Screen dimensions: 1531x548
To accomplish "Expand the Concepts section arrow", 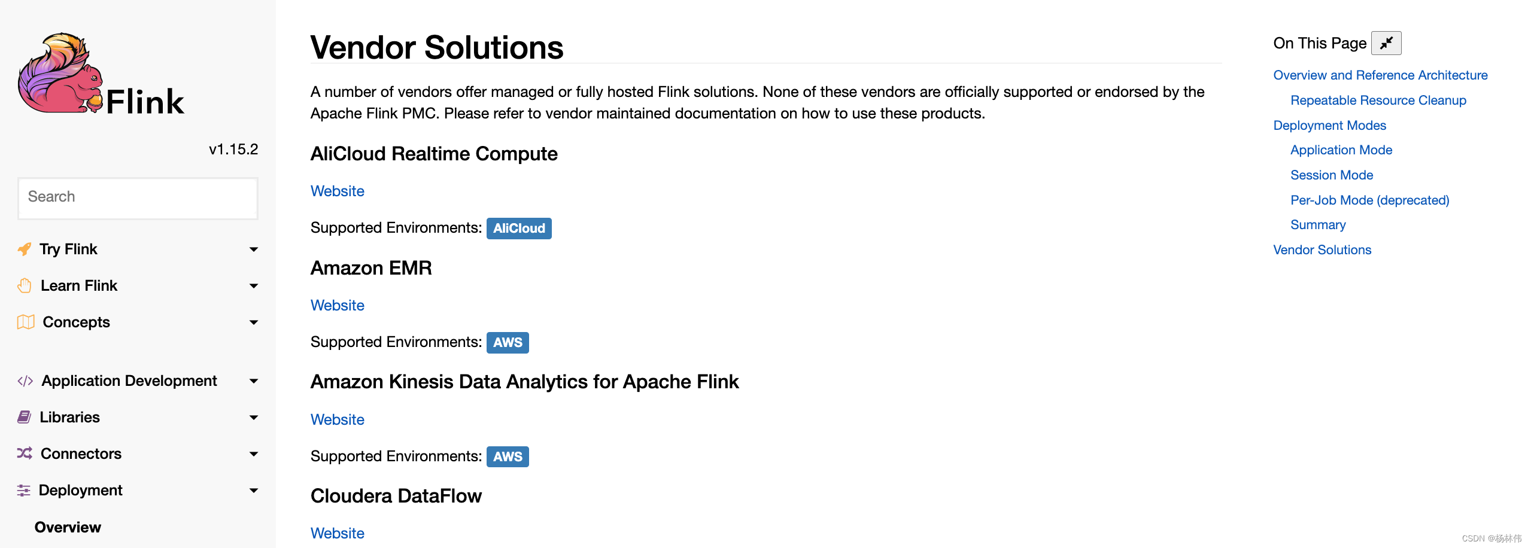I will [x=254, y=322].
